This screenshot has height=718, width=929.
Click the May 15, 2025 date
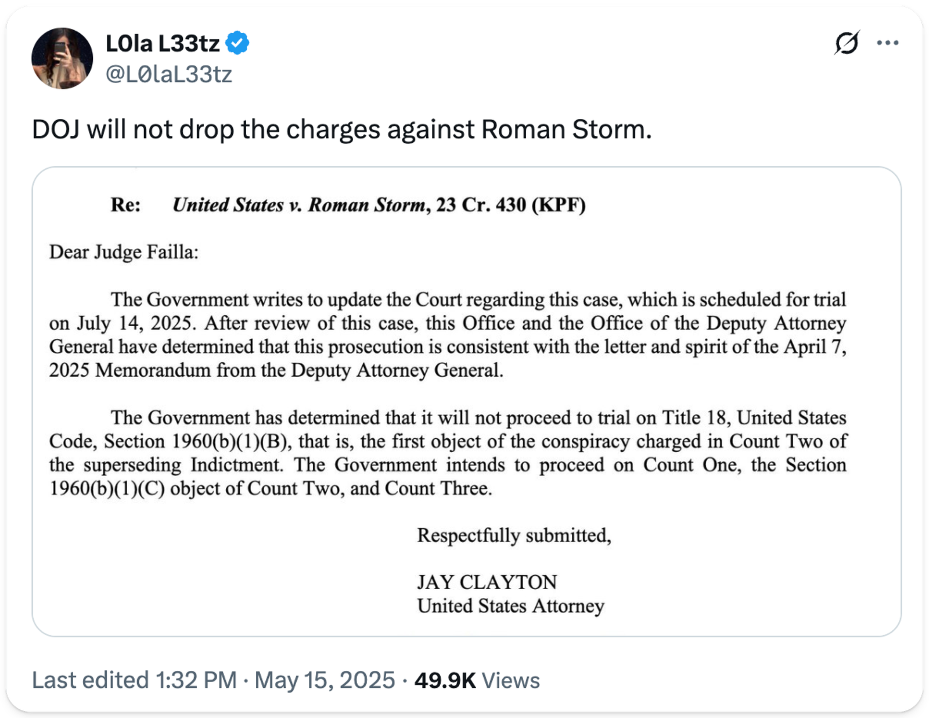(x=325, y=680)
